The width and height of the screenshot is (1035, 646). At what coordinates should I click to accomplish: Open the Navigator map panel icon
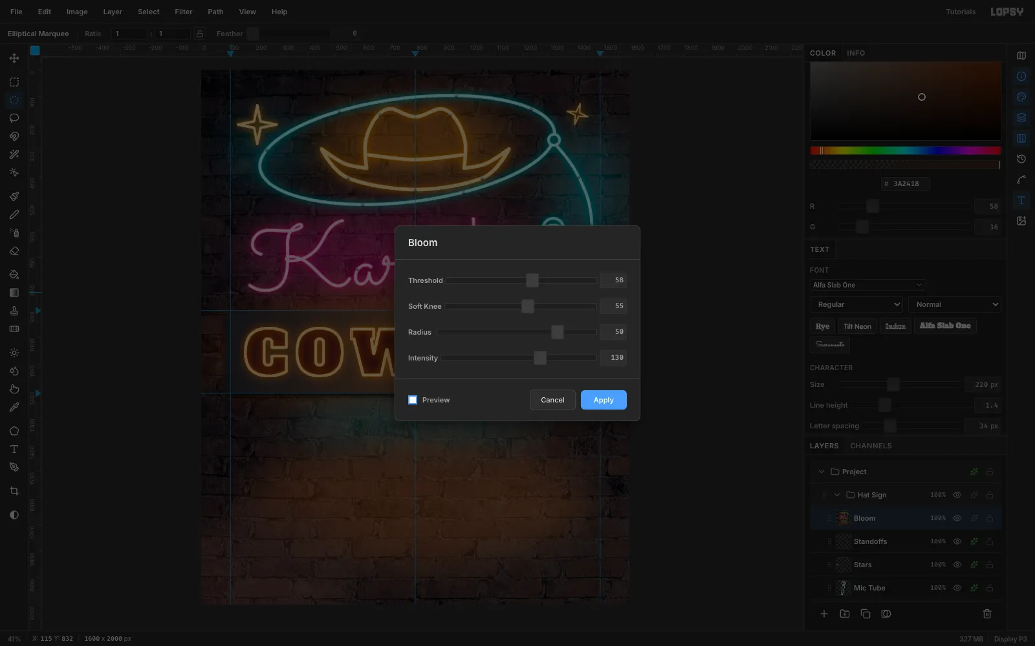pyautogui.click(x=1021, y=56)
